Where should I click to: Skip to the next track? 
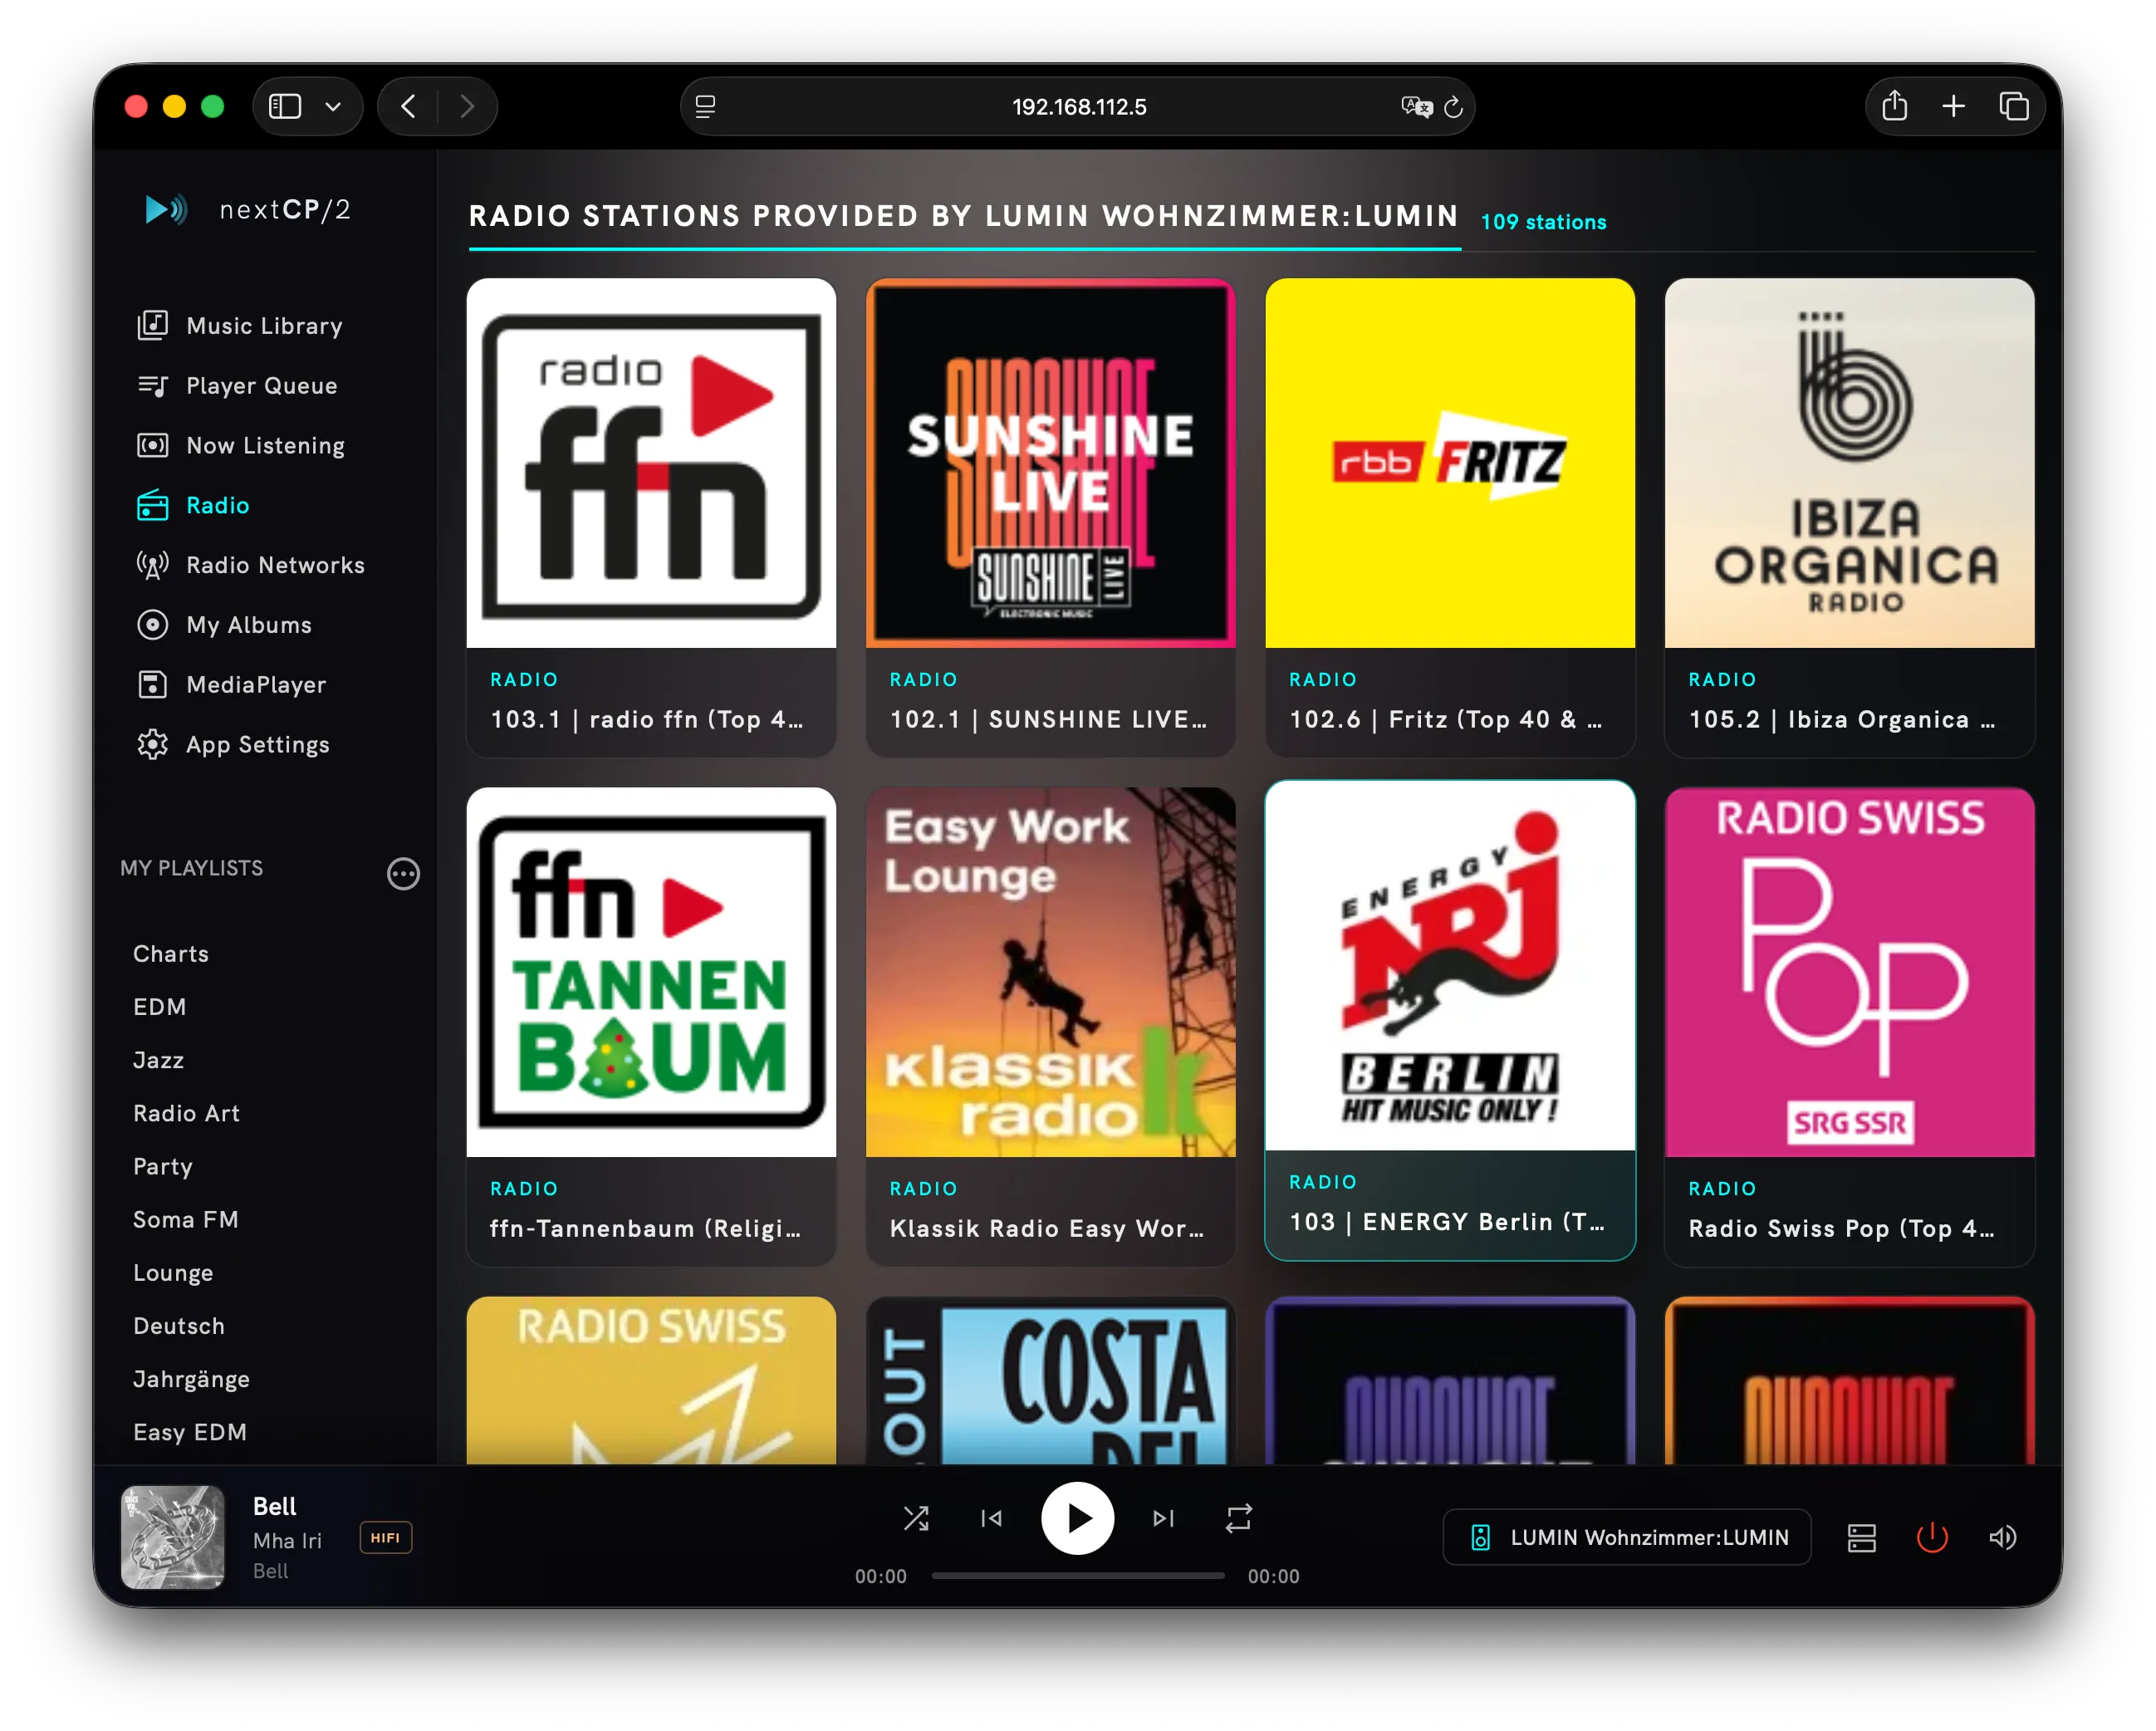[1163, 1518]
